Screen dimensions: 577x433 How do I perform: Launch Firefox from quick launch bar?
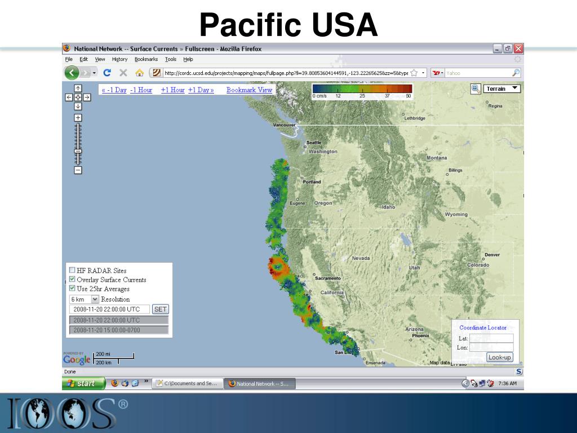(115, 383)
